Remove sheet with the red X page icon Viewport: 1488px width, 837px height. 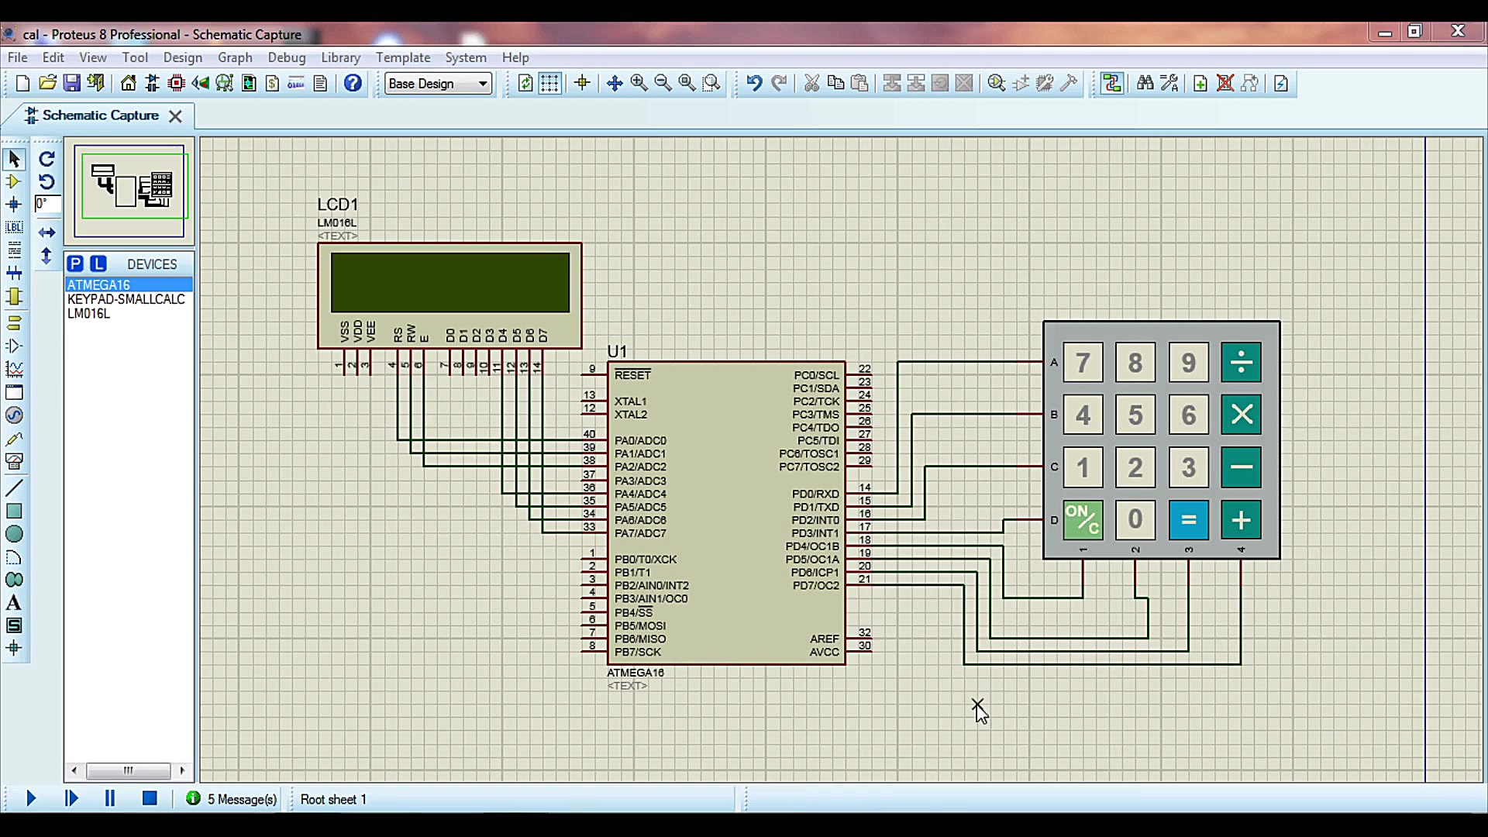(1225, 83)
